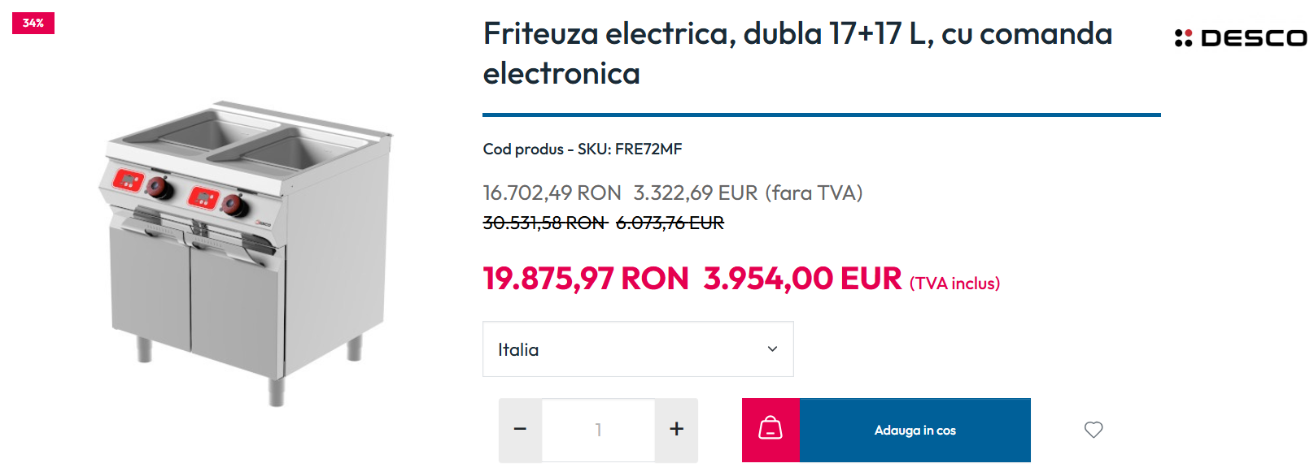The image size is (1314, 472).
Task: Click the red 3.954,00 EUR price
Action: pyautogui.click(x=803, y=279)
